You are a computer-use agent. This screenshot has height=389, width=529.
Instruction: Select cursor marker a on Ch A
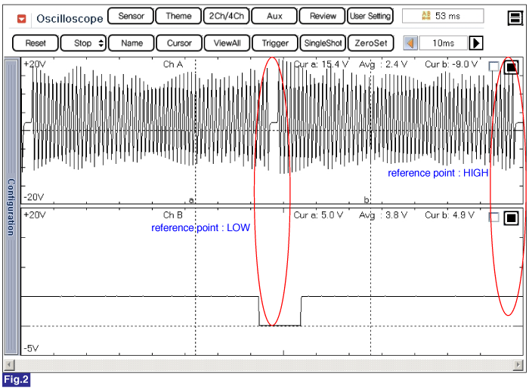click(x=191, y=200)
